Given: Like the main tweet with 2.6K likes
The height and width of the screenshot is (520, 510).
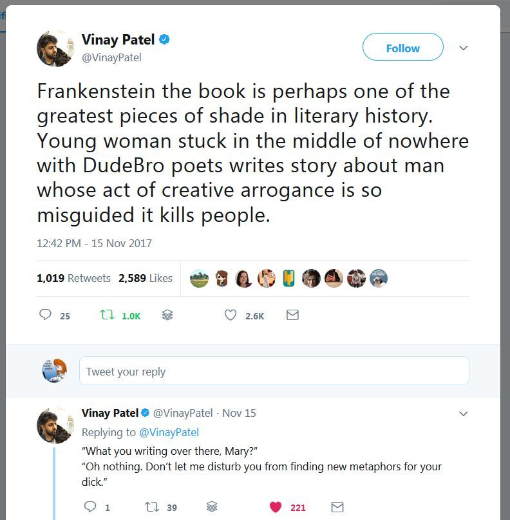Looking at the screenshot, I should coord(231,315).
